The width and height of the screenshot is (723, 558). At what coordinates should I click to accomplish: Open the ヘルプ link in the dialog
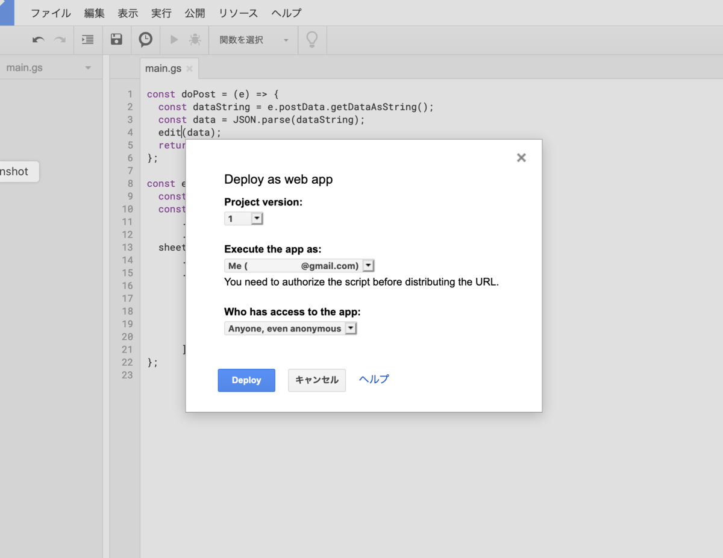(x=374, y=379)
